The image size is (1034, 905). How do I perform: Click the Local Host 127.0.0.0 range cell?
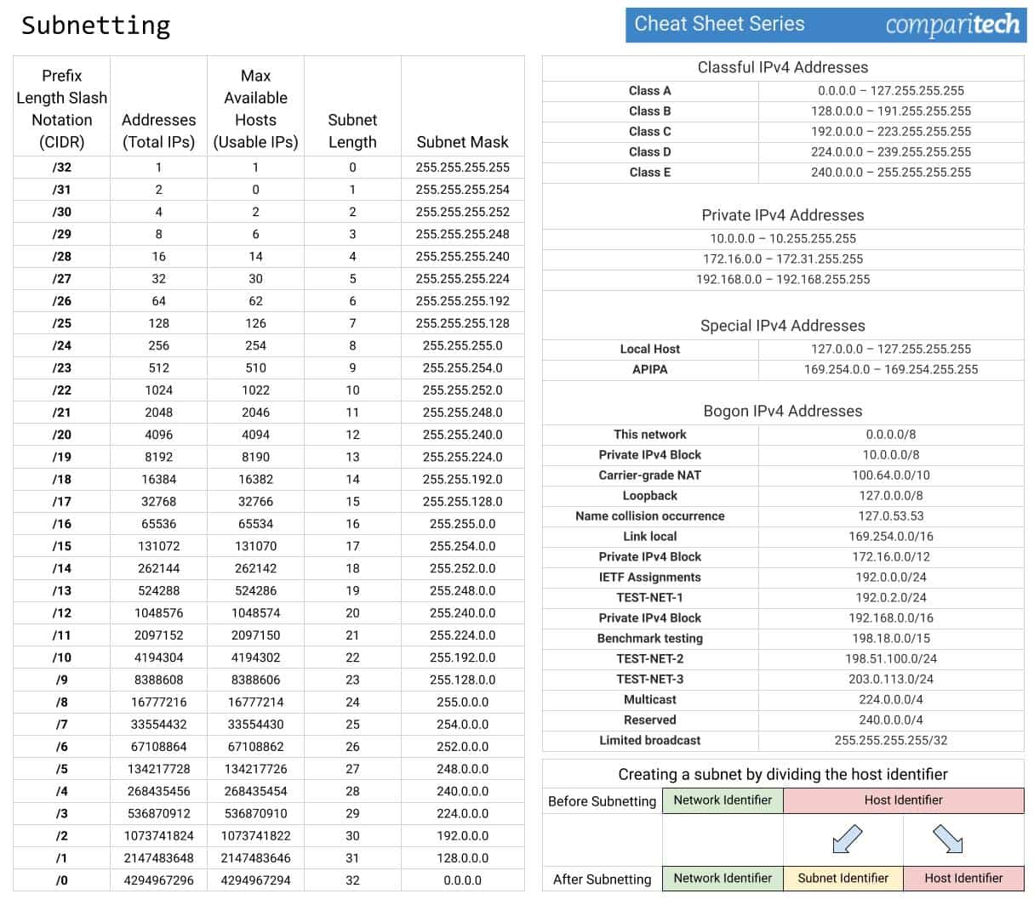click(x=891, y=349)
